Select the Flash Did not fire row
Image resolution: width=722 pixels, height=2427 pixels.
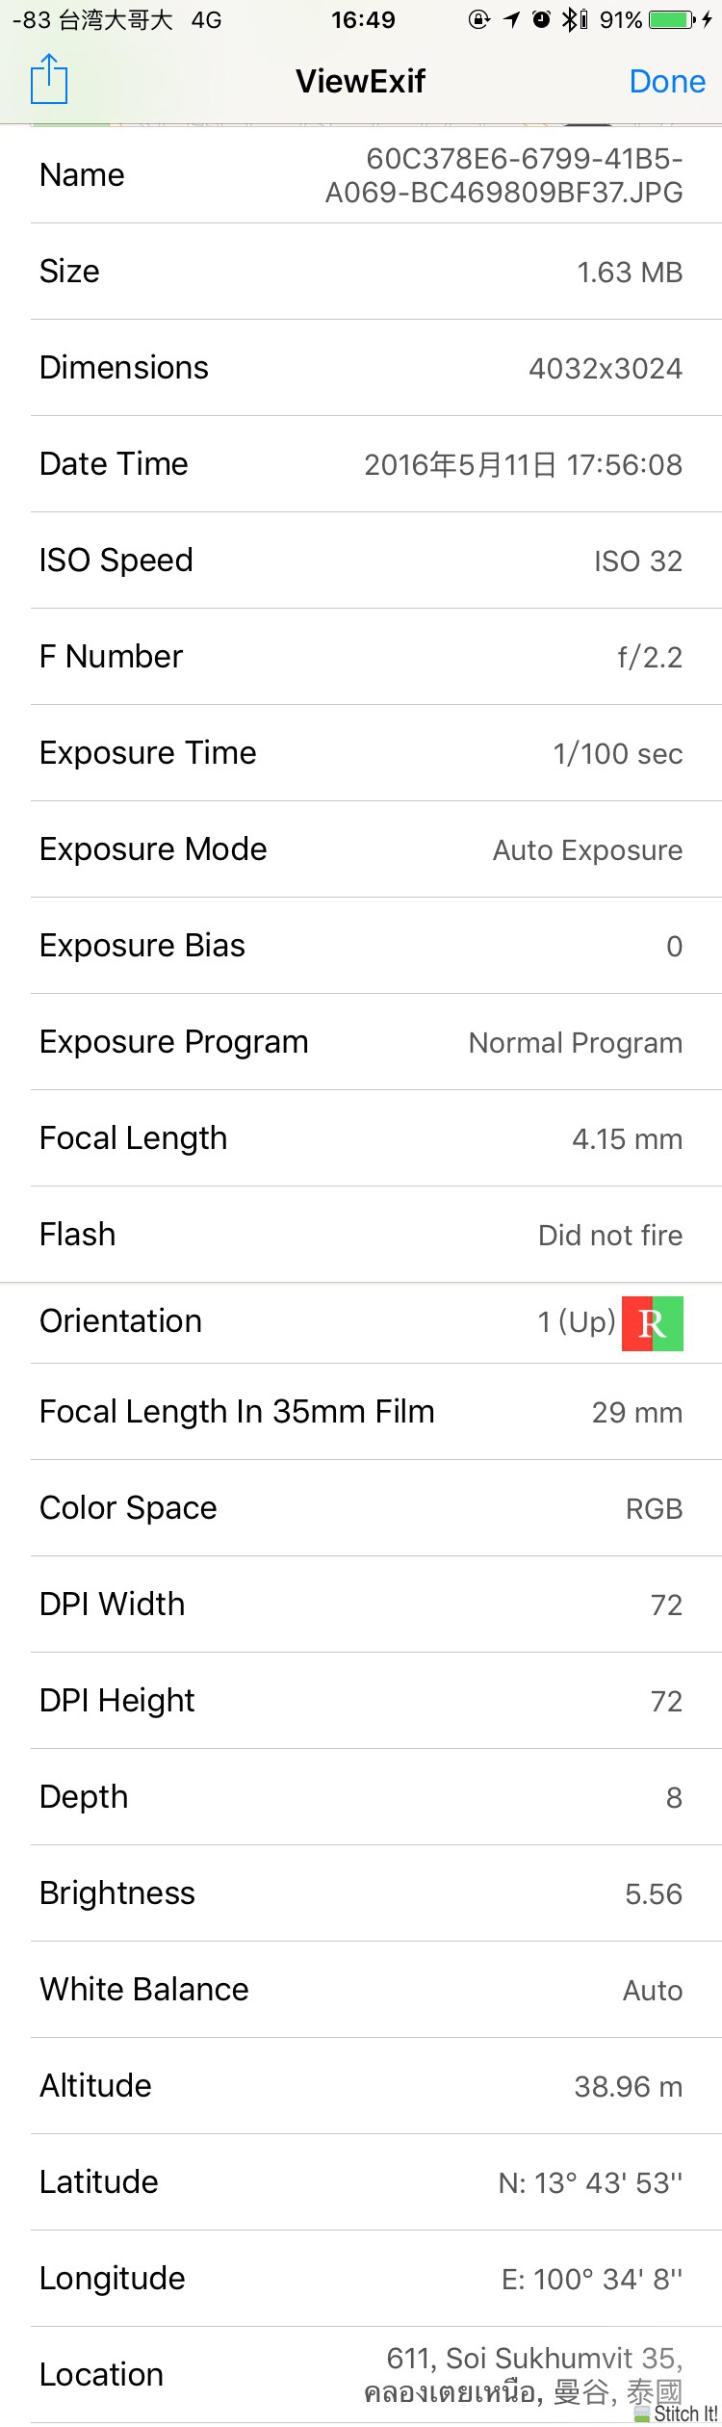click(x=361, y=1235)
